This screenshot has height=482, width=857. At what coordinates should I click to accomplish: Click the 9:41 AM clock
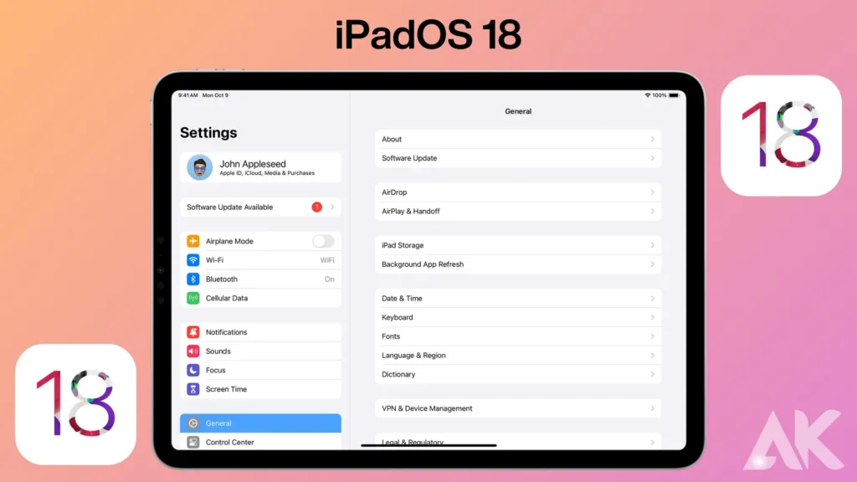[x=188, y=95]
